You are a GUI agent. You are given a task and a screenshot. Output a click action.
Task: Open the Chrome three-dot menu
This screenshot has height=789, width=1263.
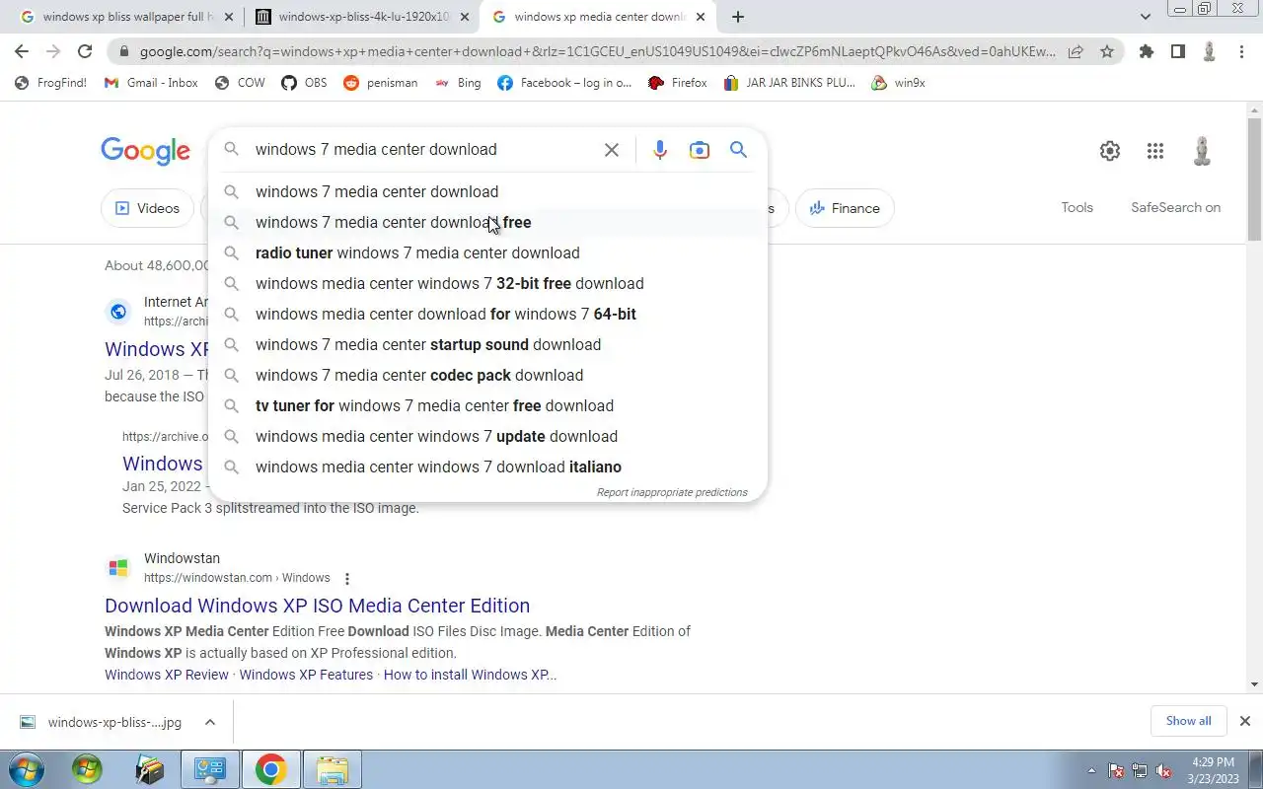1241,51
